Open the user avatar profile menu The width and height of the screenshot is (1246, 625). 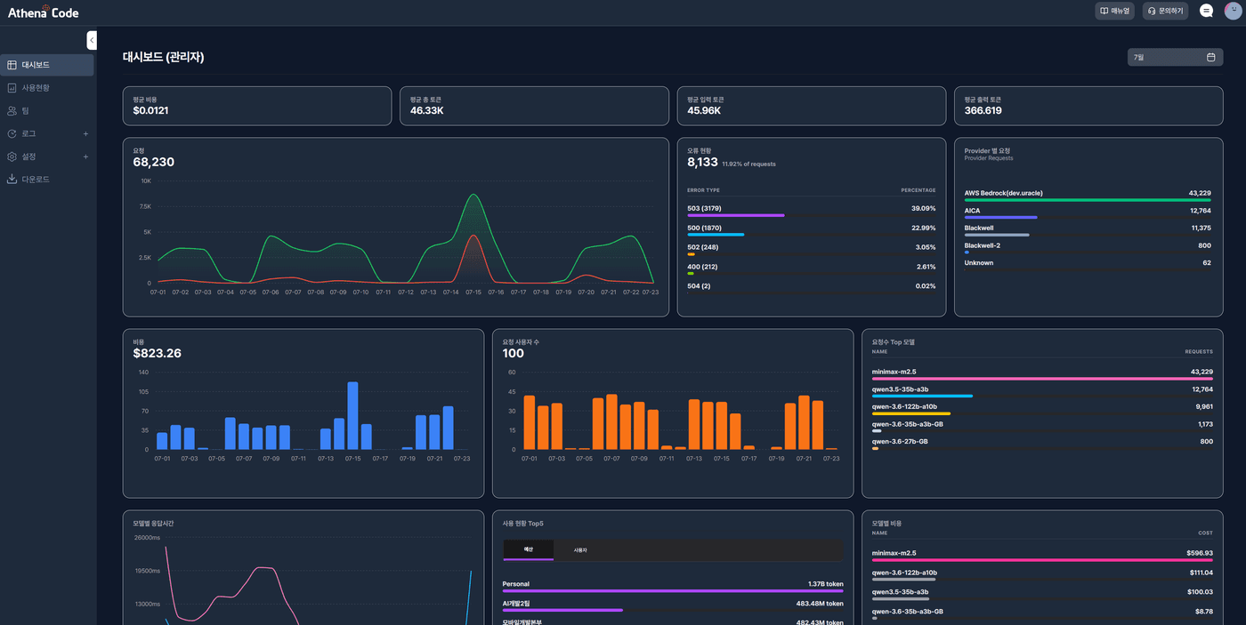pyautogui.click(x=1233, y=11)
